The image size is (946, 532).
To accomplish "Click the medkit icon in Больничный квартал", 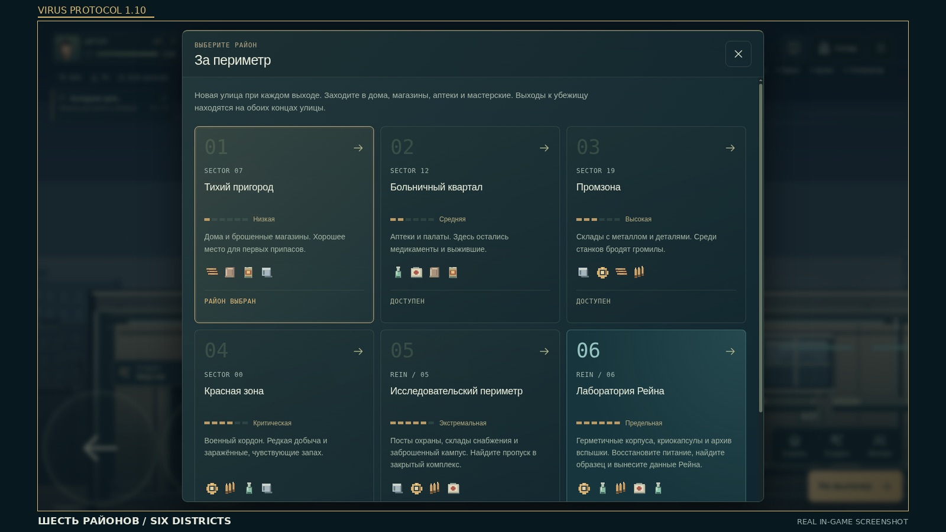I will tap(416, 272).
